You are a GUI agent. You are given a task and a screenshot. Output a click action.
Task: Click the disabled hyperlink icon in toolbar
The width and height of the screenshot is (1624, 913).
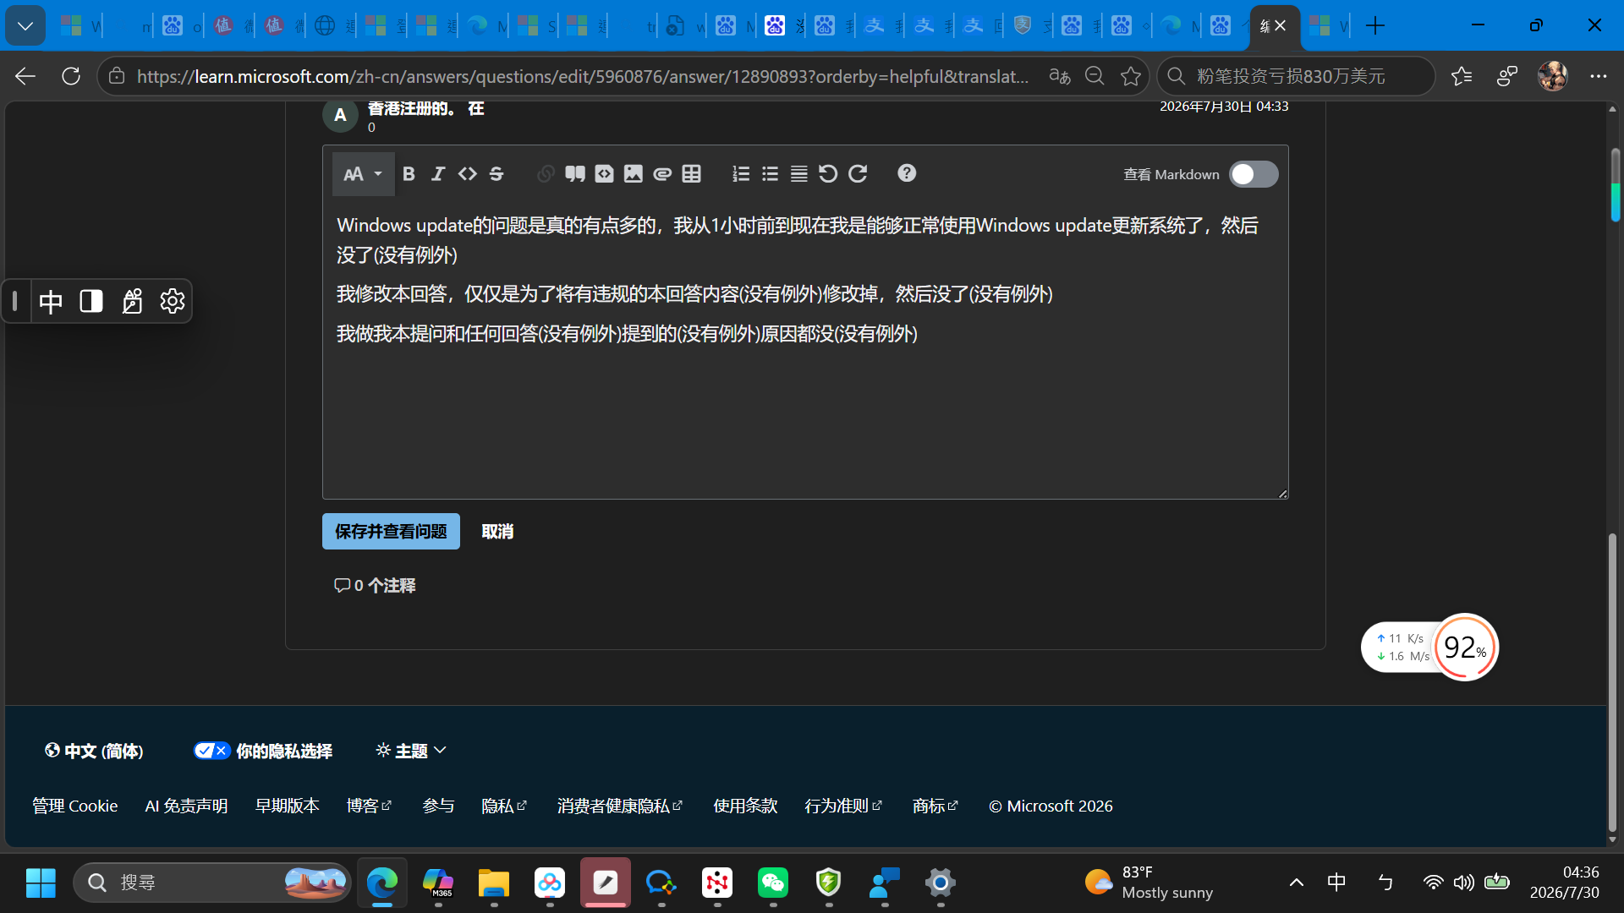[x=546, y=174]
